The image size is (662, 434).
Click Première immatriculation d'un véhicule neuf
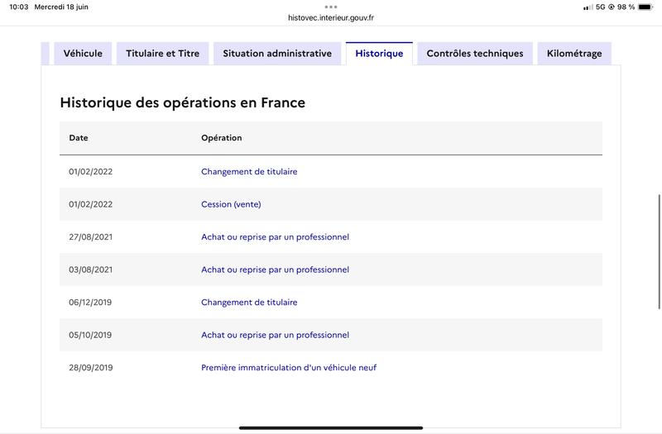click(x=289, y=368)
